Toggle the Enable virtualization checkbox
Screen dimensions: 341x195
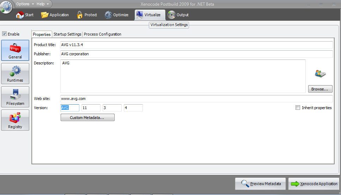pos(4,34)
